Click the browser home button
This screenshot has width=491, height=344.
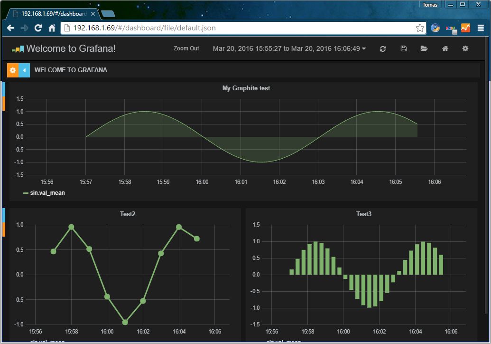tap(52, 28)
